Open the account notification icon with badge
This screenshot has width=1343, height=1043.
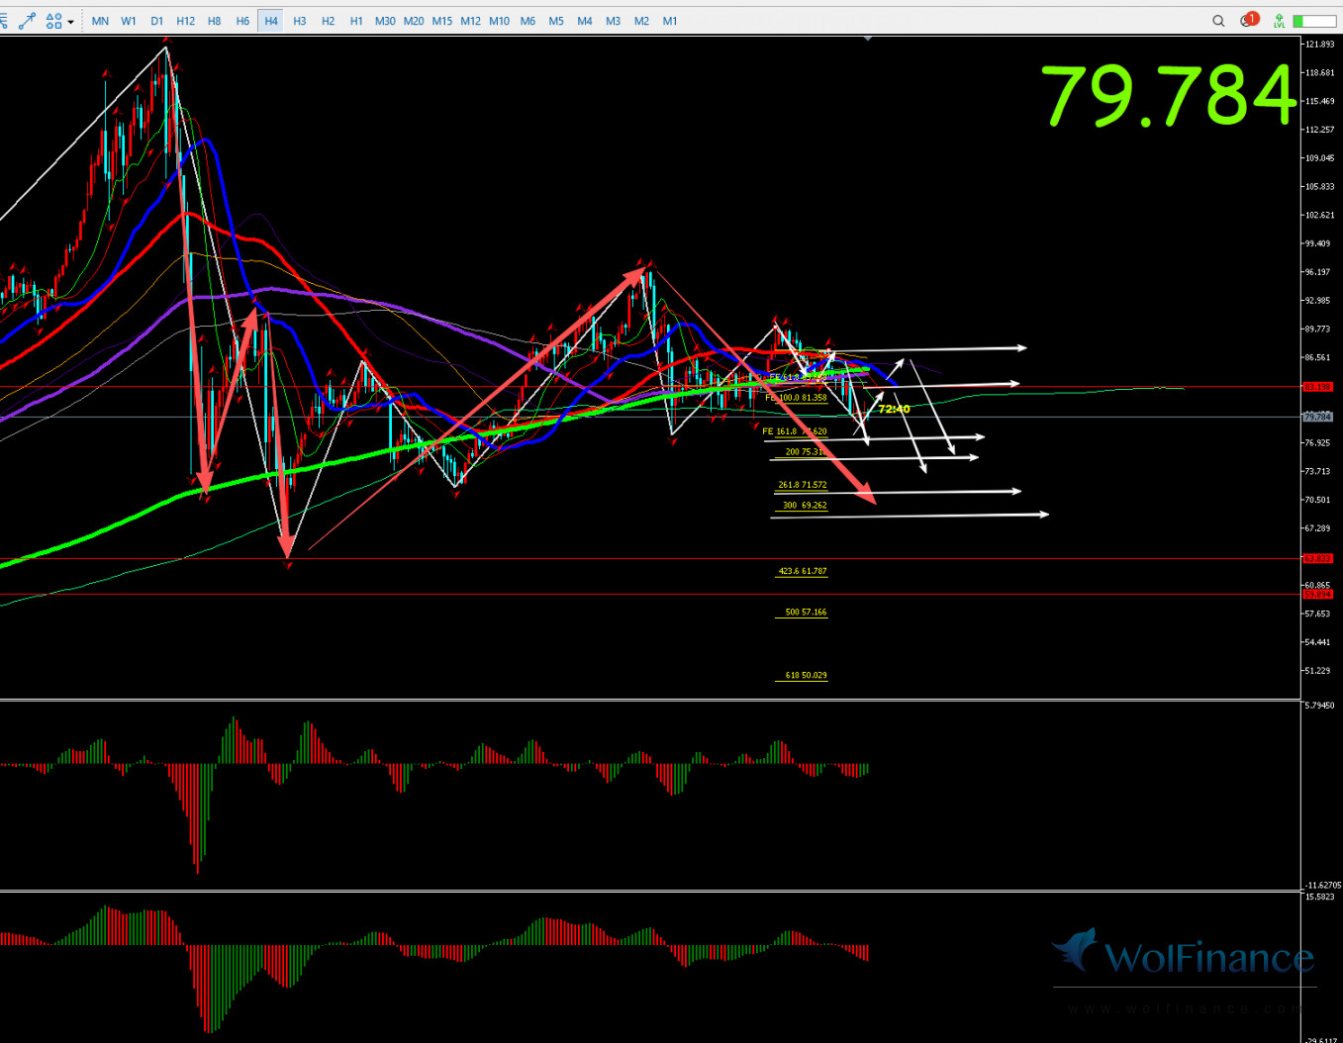point(1248,21)
